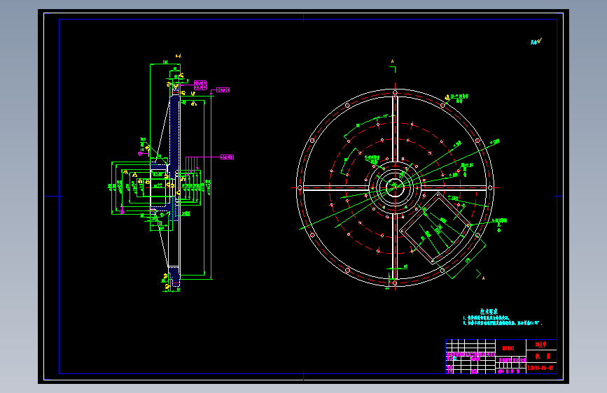Screen dimensions: 607x393
Task: Select the yellow section letter A above the circular view
Action: [x=392, y=61]
